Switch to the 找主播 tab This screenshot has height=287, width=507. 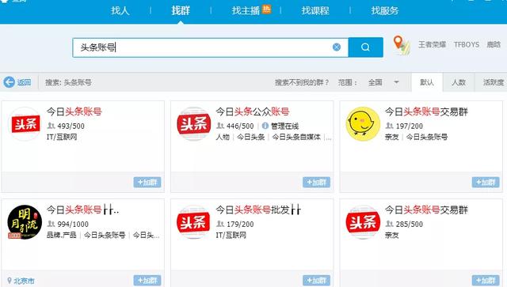pos(246,10)
